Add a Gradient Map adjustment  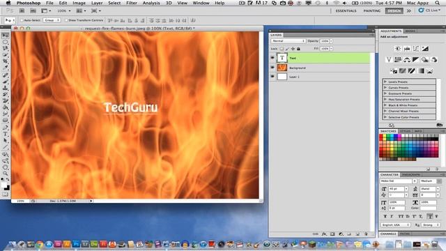point(421,71)
